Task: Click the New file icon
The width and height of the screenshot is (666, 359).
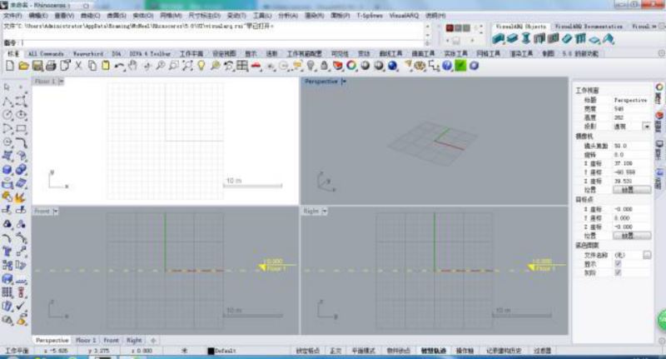Action: [10, 66]
